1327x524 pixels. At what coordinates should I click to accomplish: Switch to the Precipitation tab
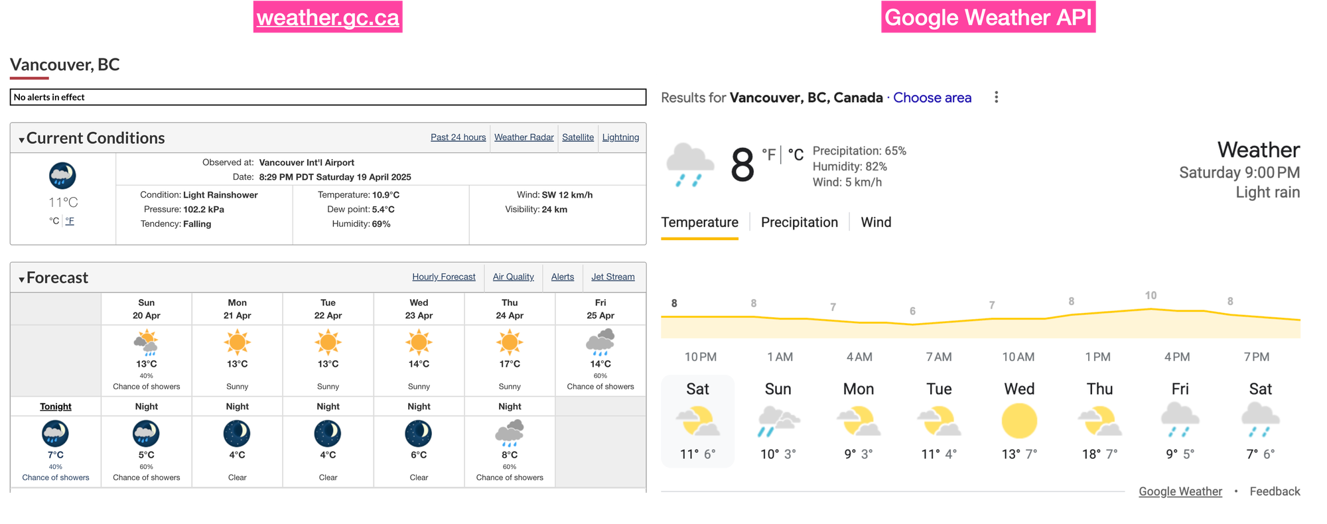(799, 222)
